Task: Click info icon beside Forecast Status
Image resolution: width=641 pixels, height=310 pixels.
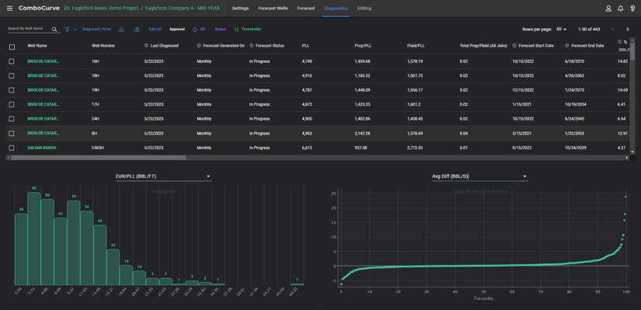Action: 252,46
